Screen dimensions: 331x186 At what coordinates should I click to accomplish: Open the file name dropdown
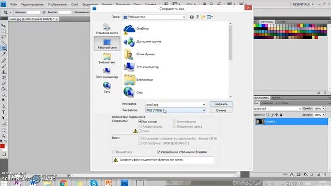[204, 104]
